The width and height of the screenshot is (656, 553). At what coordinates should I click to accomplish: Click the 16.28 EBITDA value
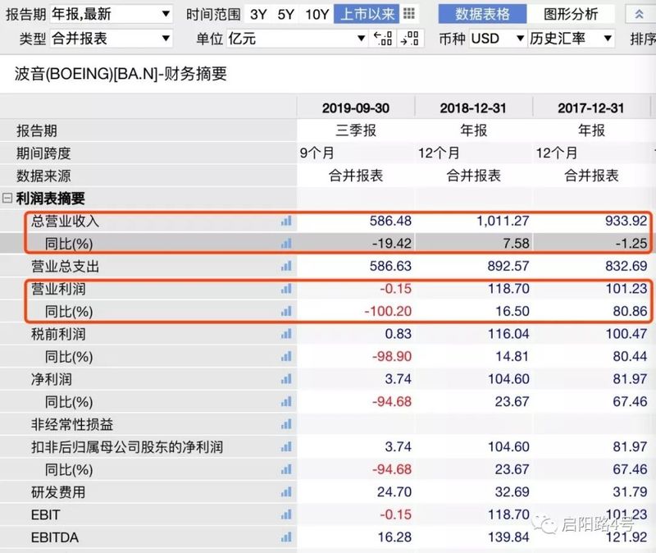tap(394, 537)
